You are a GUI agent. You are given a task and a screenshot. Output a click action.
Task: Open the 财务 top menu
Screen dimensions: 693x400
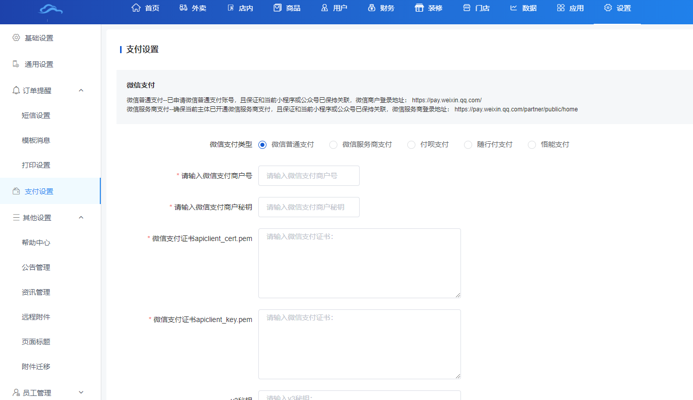381,8
